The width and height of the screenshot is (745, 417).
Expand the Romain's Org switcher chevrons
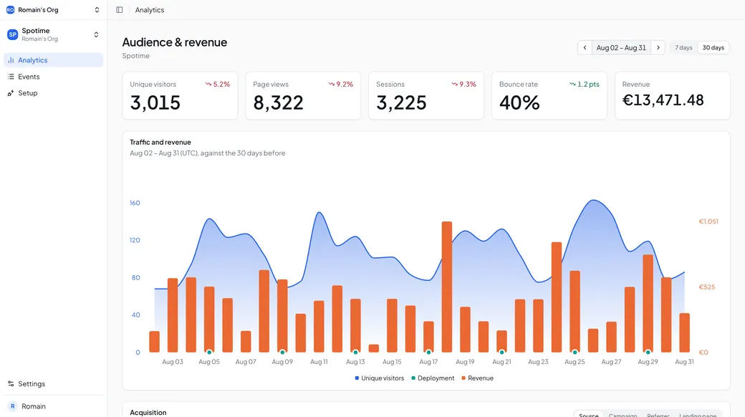point(97,9)
